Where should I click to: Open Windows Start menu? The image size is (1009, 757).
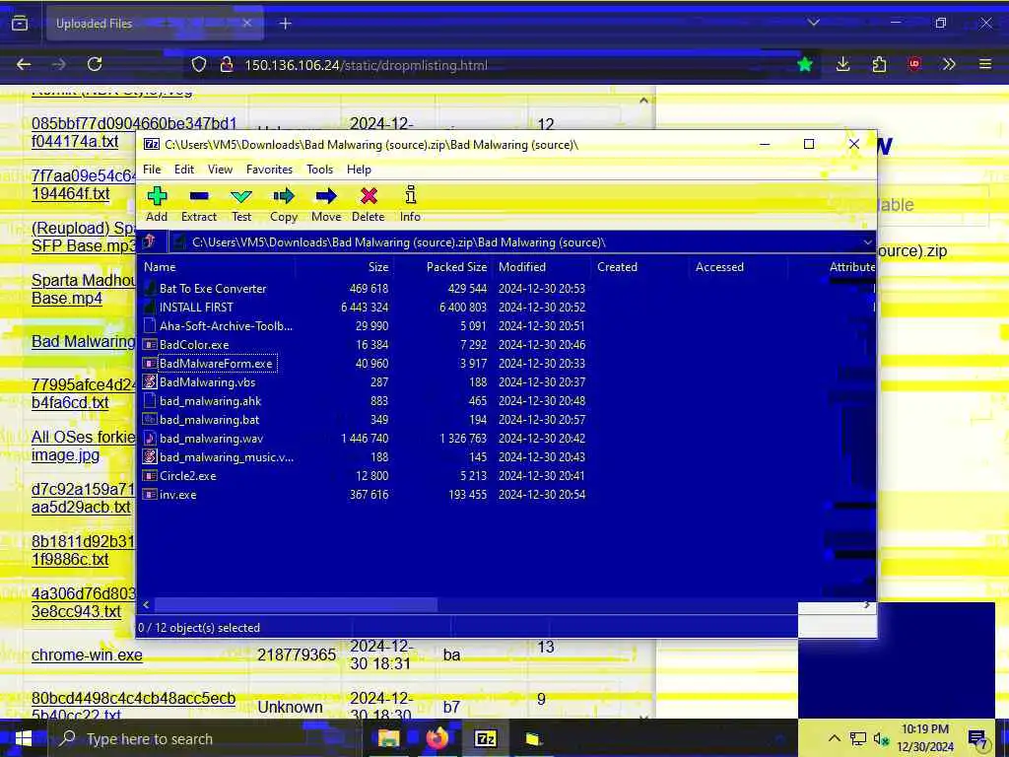(x=24, y=739)
